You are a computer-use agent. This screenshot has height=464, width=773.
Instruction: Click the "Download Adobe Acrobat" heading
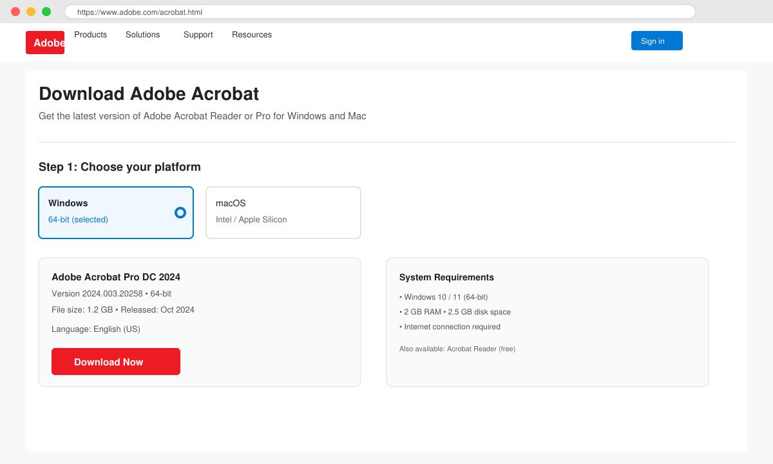pos(149,94)
